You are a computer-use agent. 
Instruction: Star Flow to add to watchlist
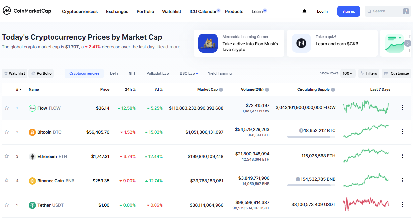[7, 108]
